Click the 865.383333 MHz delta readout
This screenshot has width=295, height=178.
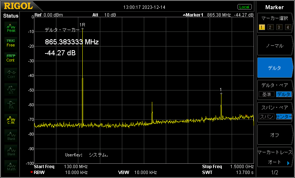click(72, 42)
